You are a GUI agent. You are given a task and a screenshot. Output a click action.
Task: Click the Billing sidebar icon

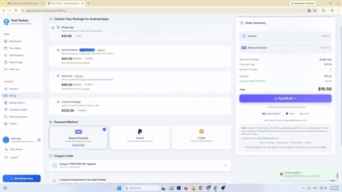click(6, 96)
